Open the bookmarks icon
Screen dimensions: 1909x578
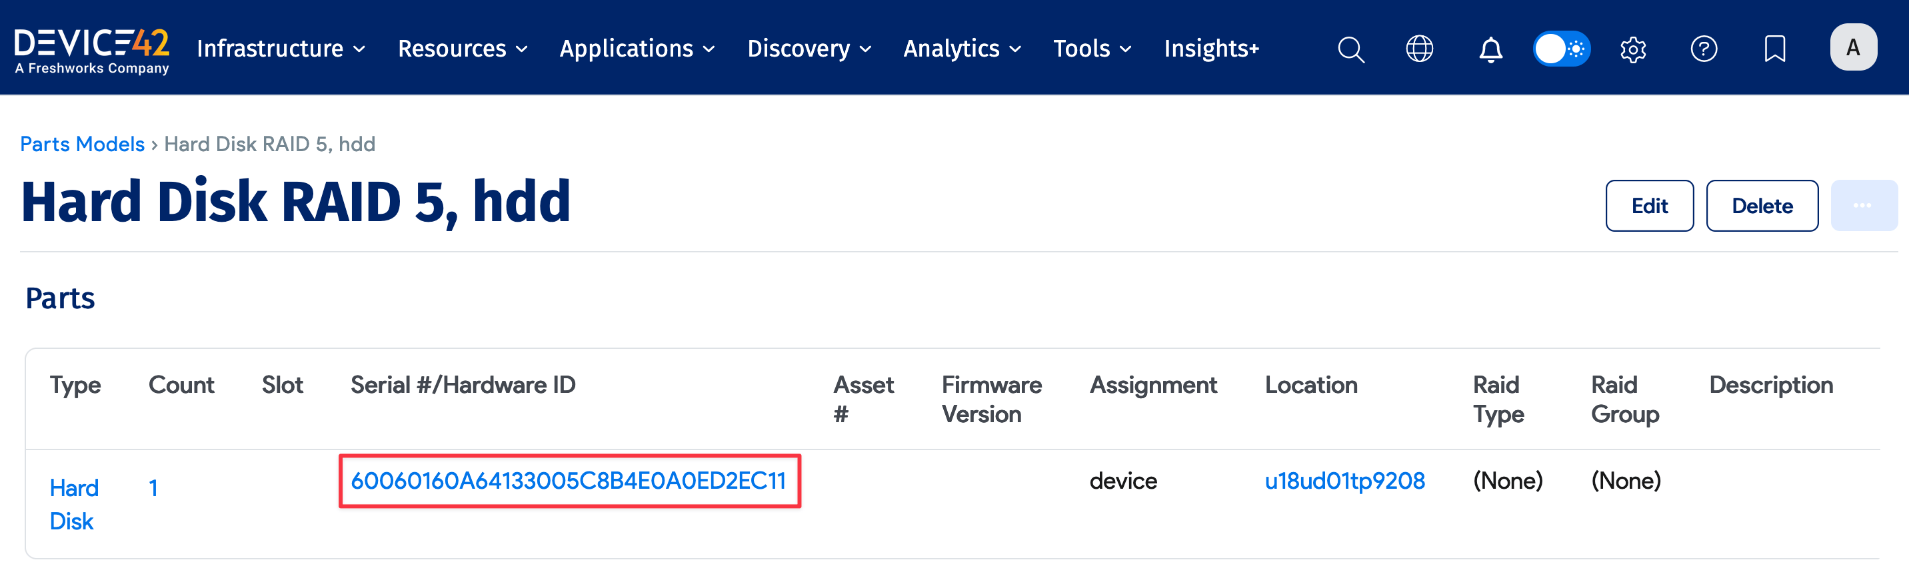(x=1775, y=49)
